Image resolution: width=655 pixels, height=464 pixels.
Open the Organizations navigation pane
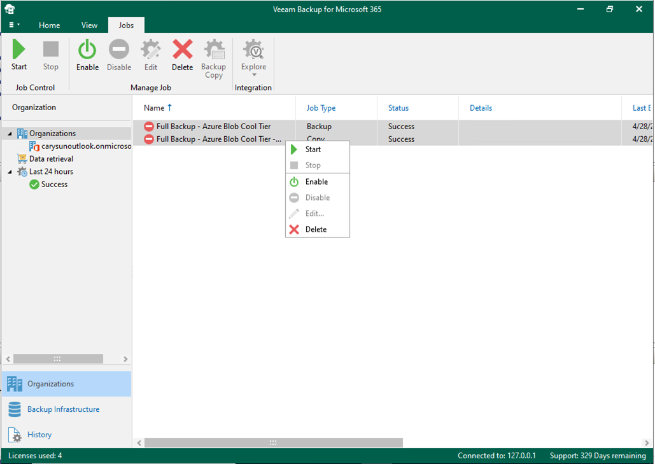click(x=67, y=384)
